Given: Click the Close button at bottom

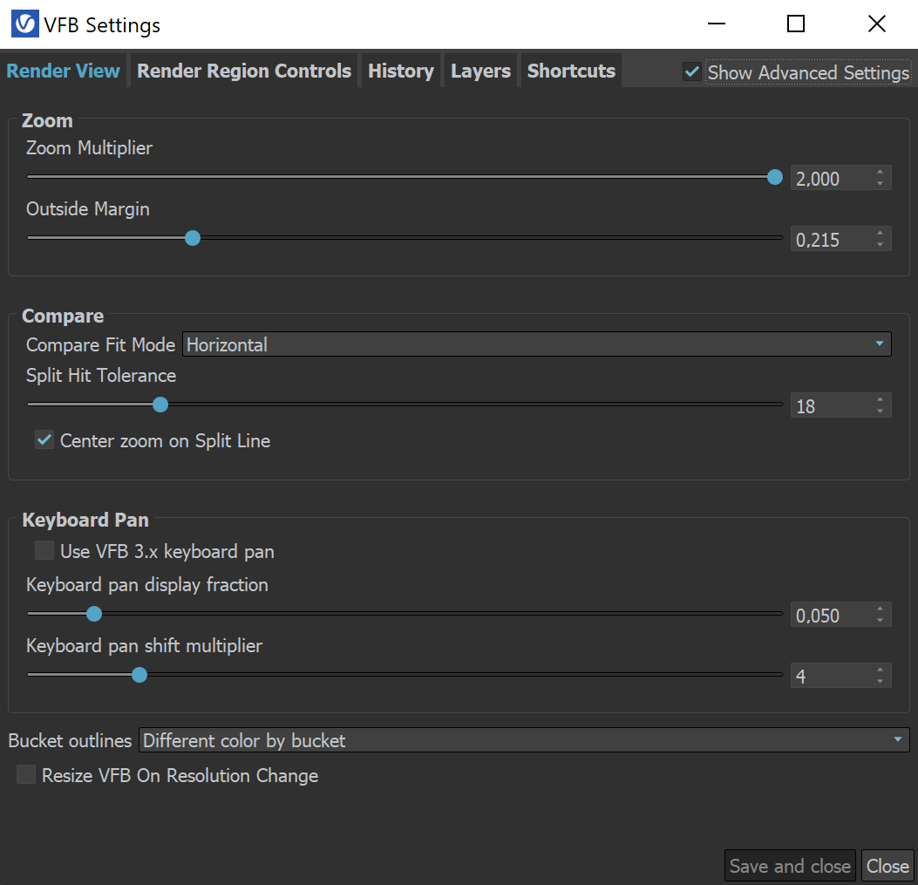Looking at the screenshot, I should point(887,866).
